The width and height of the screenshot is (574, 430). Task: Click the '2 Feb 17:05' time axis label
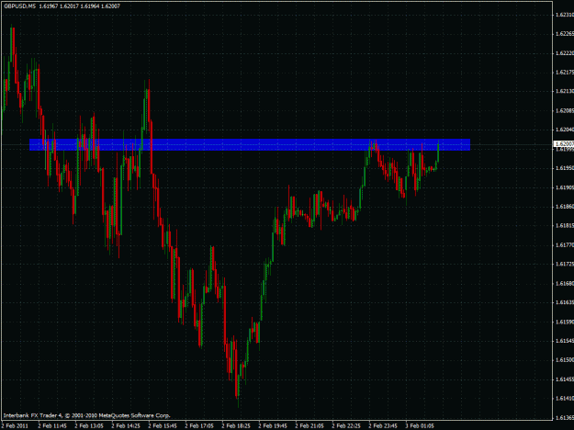pos(199,426)
